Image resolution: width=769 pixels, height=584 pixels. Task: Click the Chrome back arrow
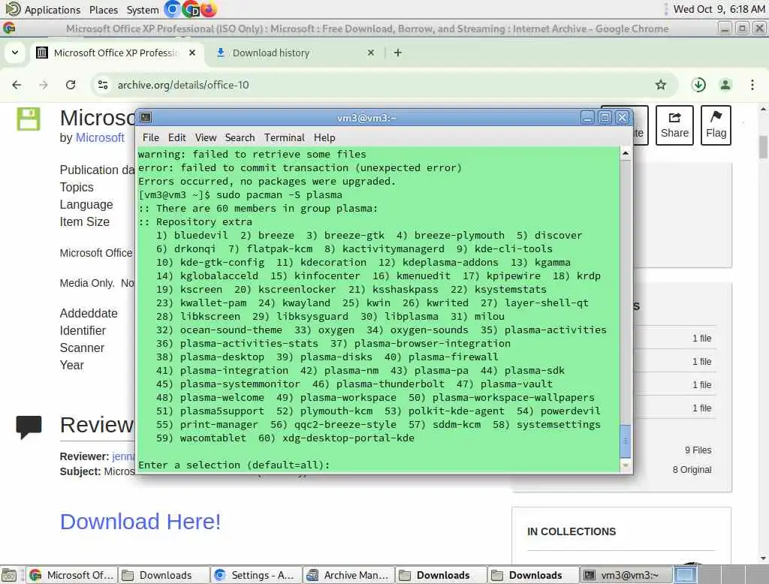[x=17, y=85]
